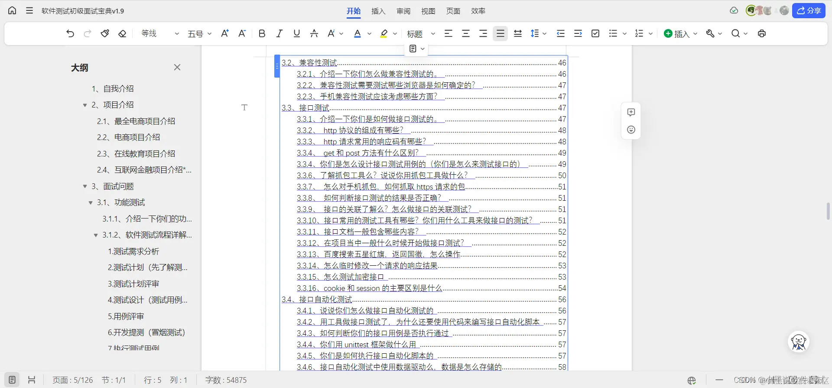Open the font name dropdown 等线
The image size is (832, 388).
click(160, 33)
